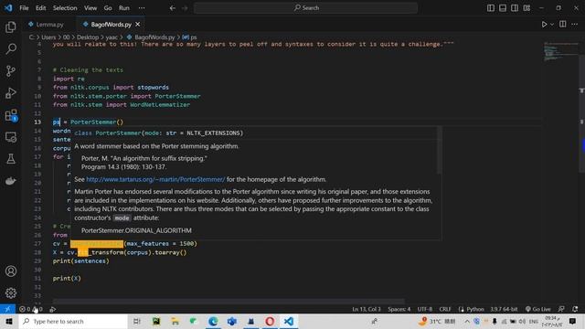The width and height of the screenshot is (585, 329).
Task: Open remote window indicator in status bar
Action: (7, 309)
